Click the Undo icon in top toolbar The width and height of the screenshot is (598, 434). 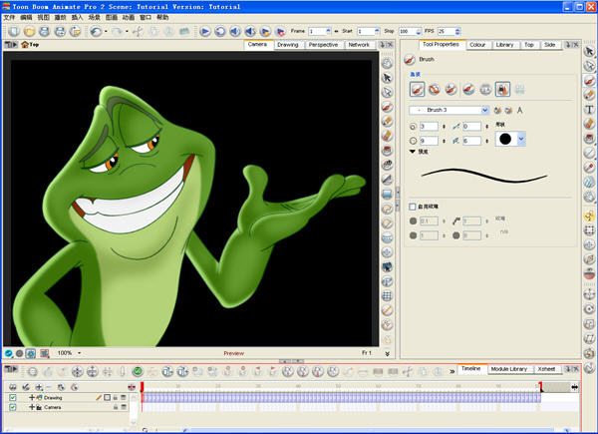95,32
